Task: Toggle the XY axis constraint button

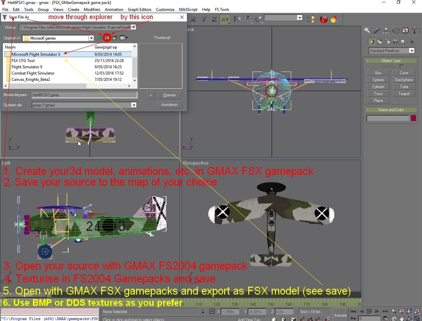Action: pos(225,19)
